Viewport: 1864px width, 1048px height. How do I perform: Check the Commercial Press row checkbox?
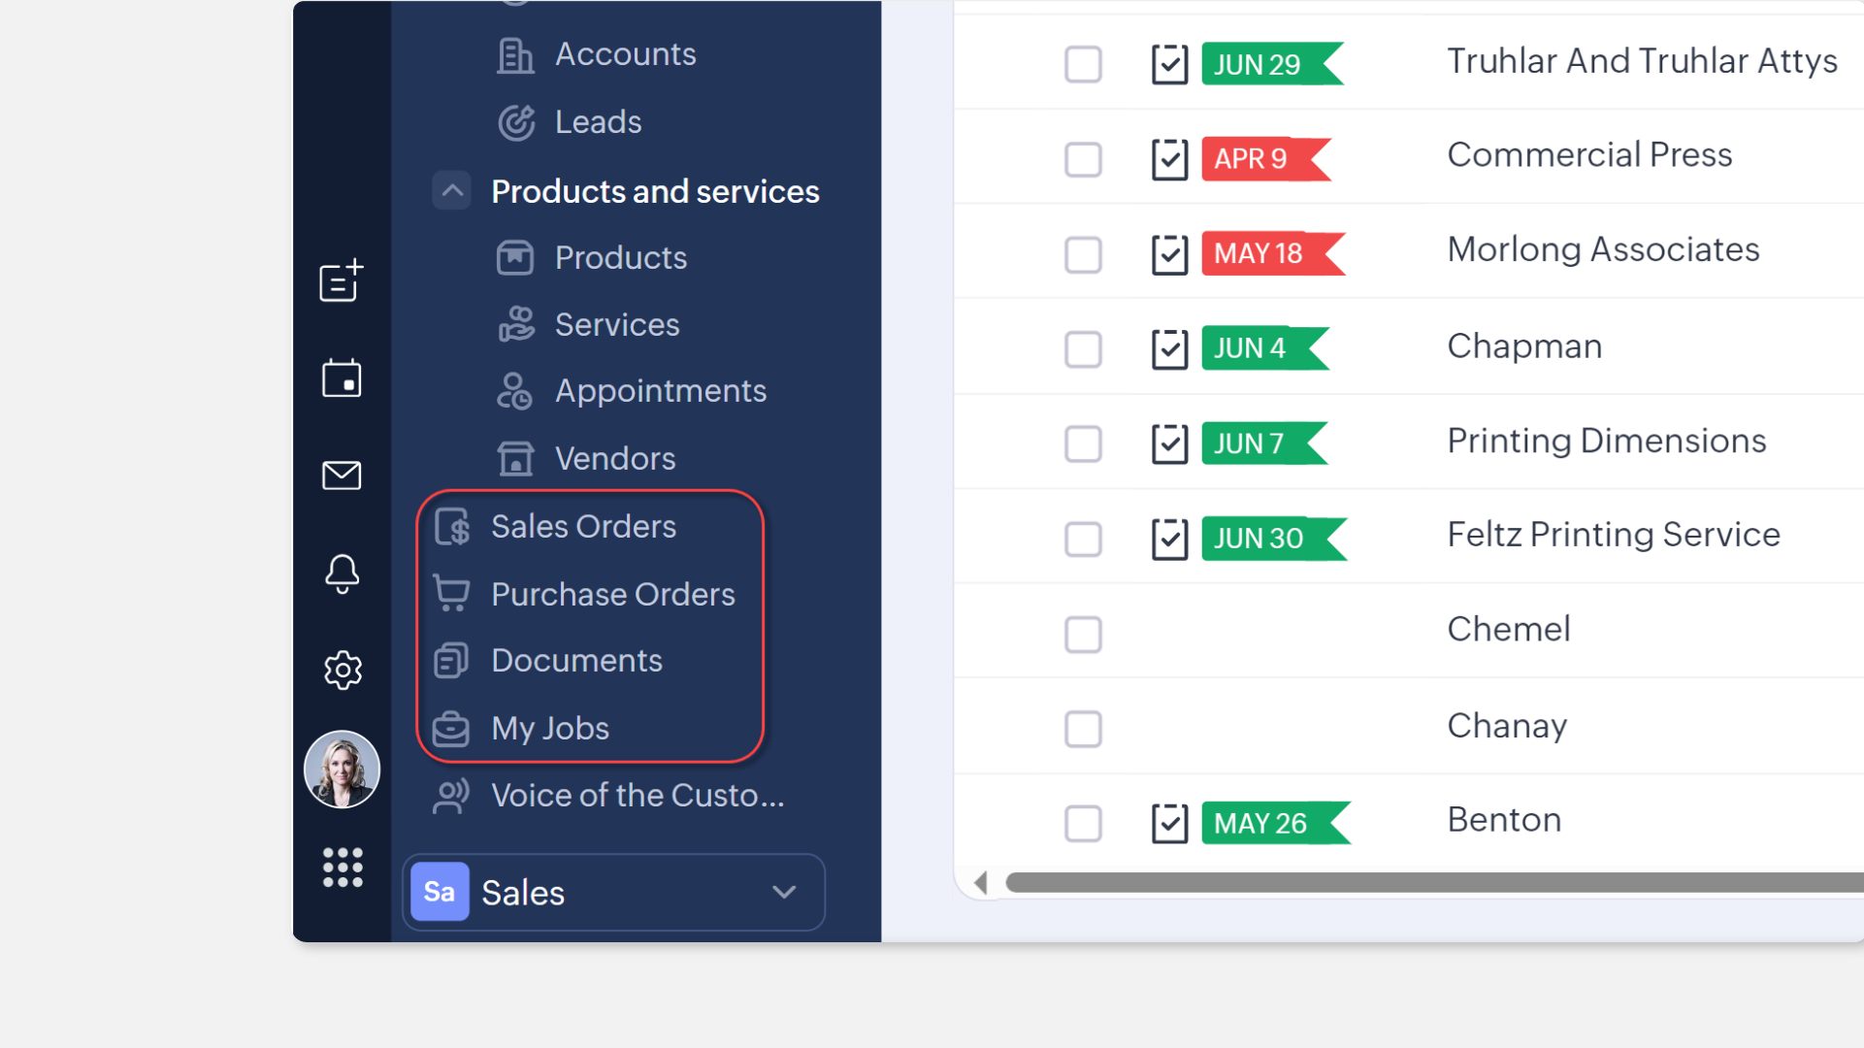pyautogui.click(x=1083, y=159)
